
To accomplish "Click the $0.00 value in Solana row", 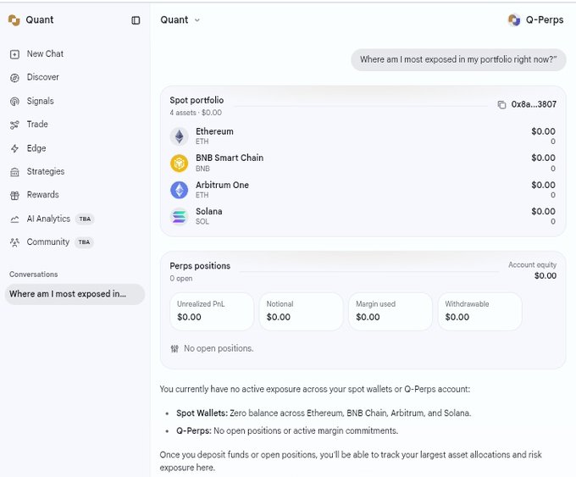I will [x=543, y=211].
